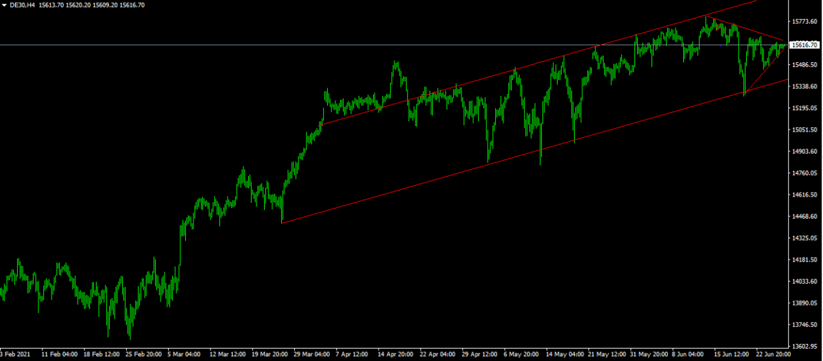Select the lower red channel trendline

(x=535, y=151)
